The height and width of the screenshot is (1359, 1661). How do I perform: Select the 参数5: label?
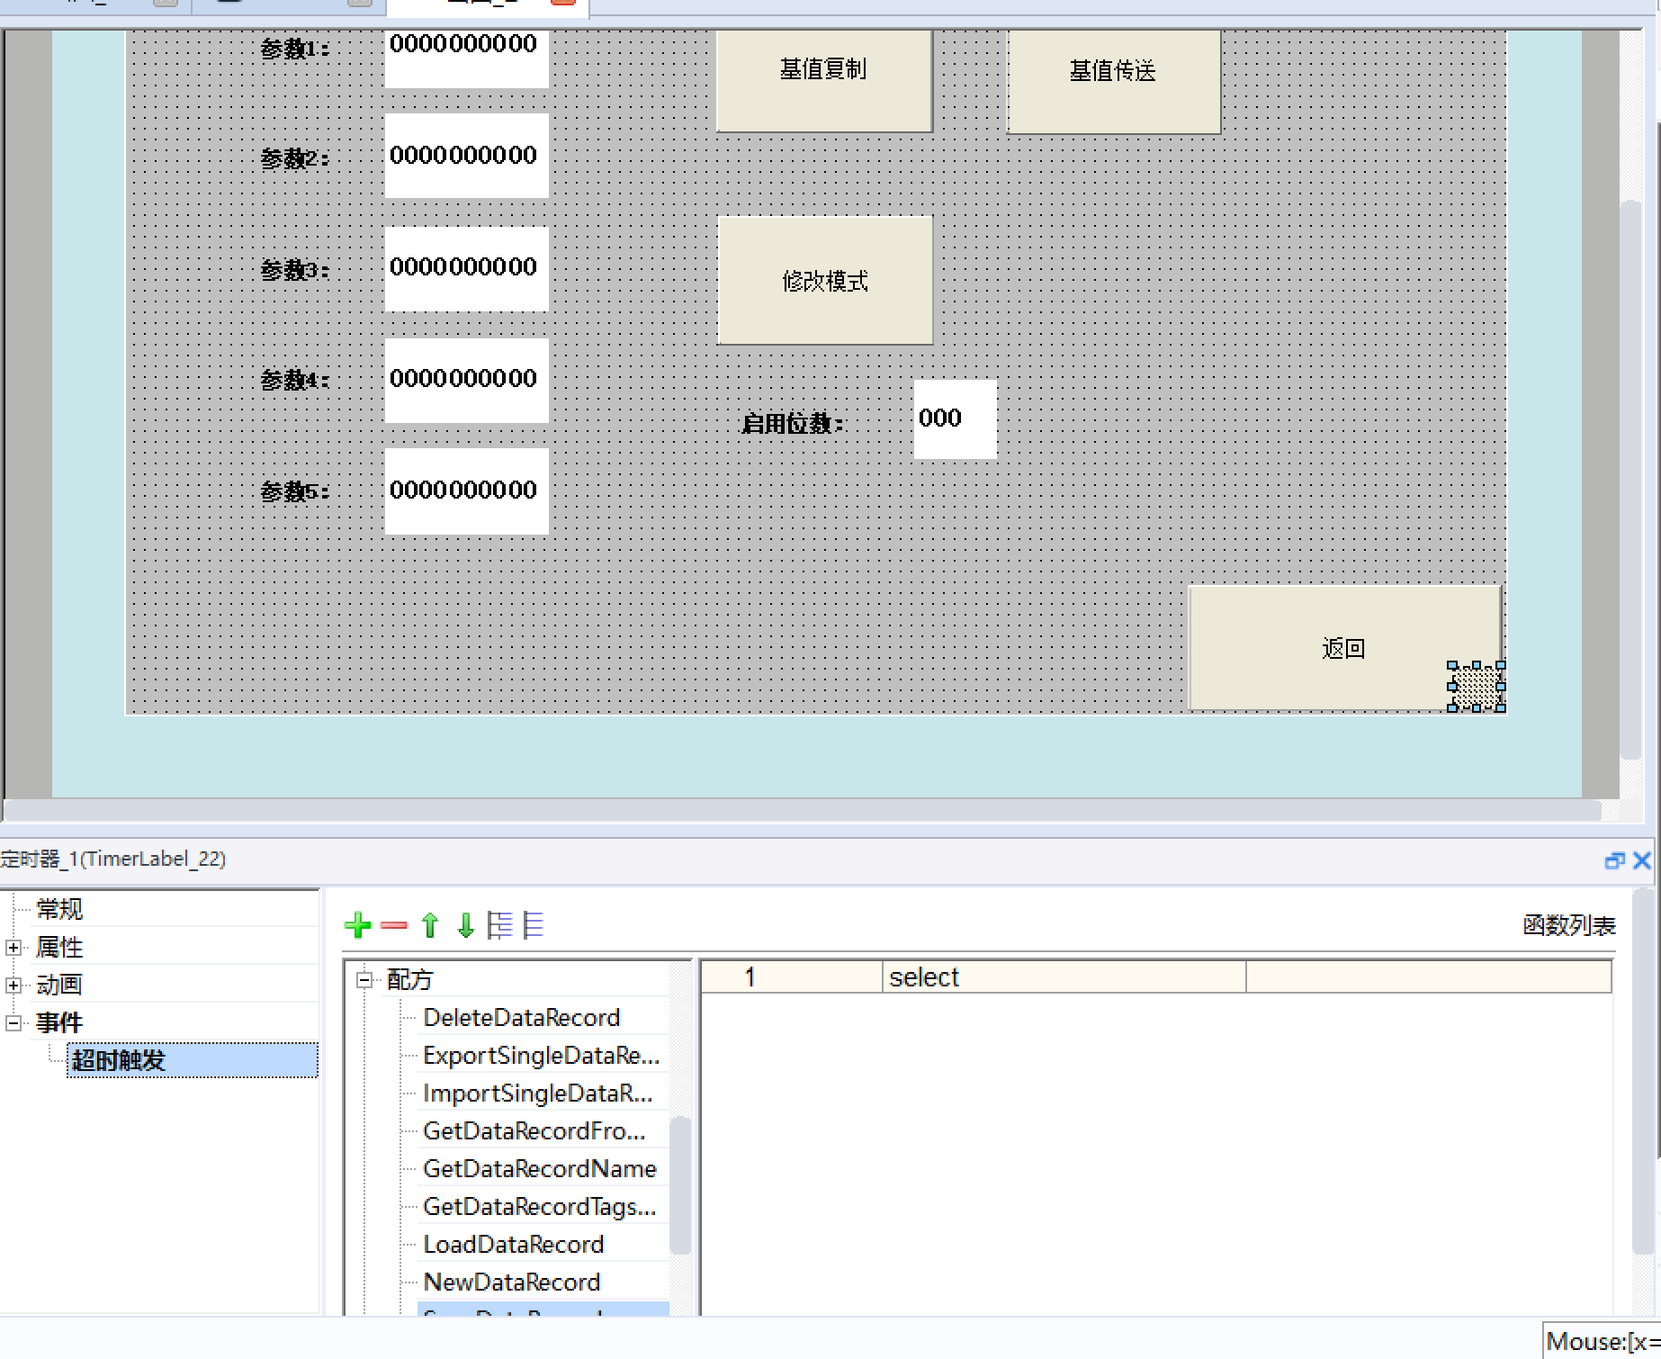click(295, 491)
